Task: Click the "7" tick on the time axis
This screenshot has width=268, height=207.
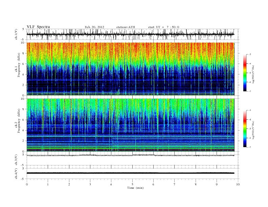Action: click(175, 184)
